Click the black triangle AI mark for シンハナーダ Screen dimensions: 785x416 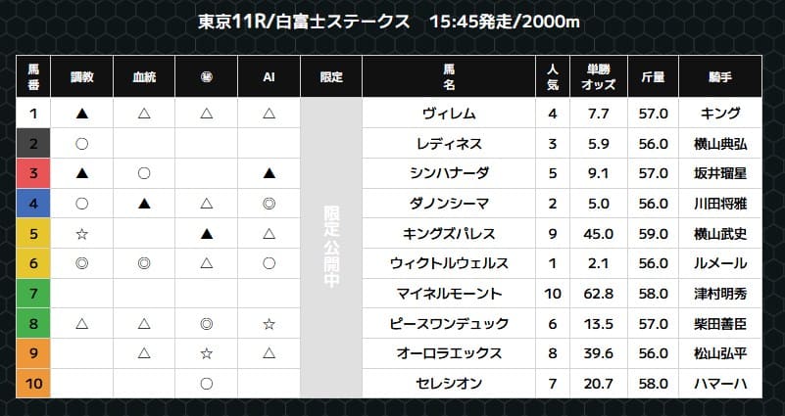coord(269,173)
